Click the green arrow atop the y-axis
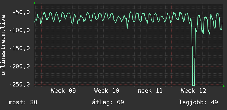The image size is (227, 110). click(x=34, y=3)
